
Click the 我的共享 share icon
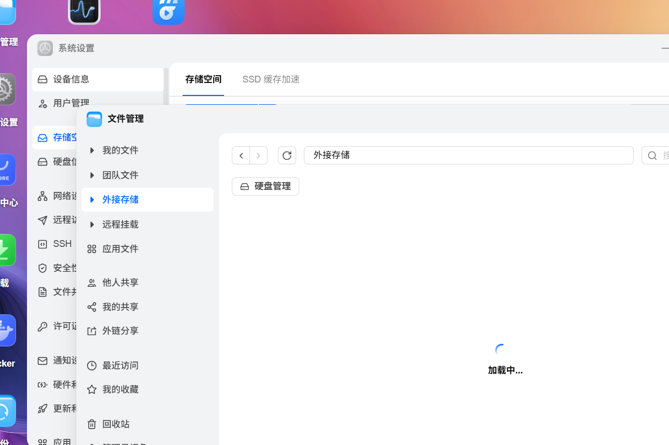point(92,307)
